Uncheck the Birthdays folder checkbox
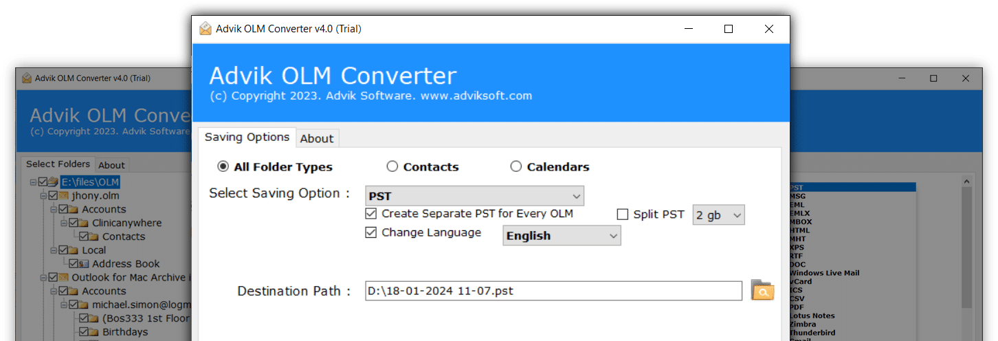The height and width of the screenshot is (341, 998). click(x=84, y=332)
